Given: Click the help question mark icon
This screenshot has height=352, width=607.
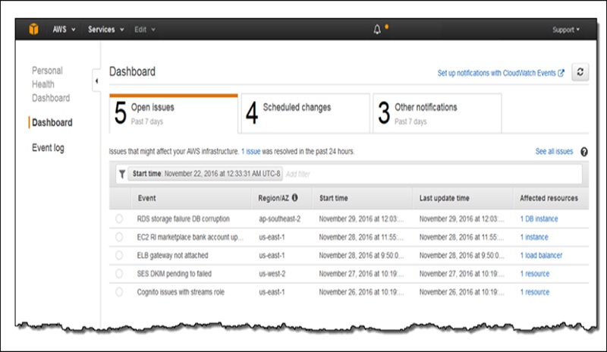Looking at the screenshot, I should [584, 152].
